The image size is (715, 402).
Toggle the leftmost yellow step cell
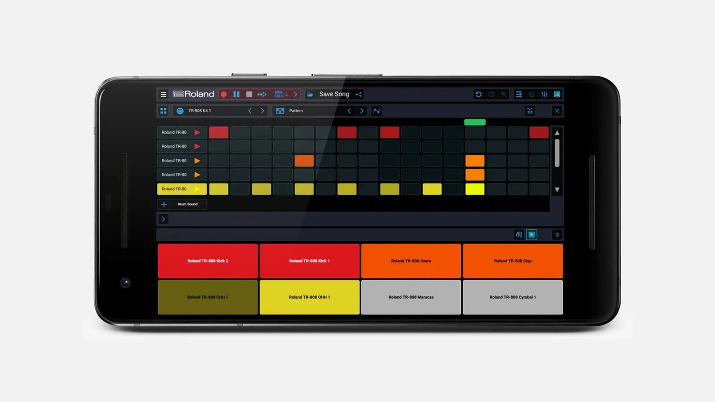click(219, 189)
